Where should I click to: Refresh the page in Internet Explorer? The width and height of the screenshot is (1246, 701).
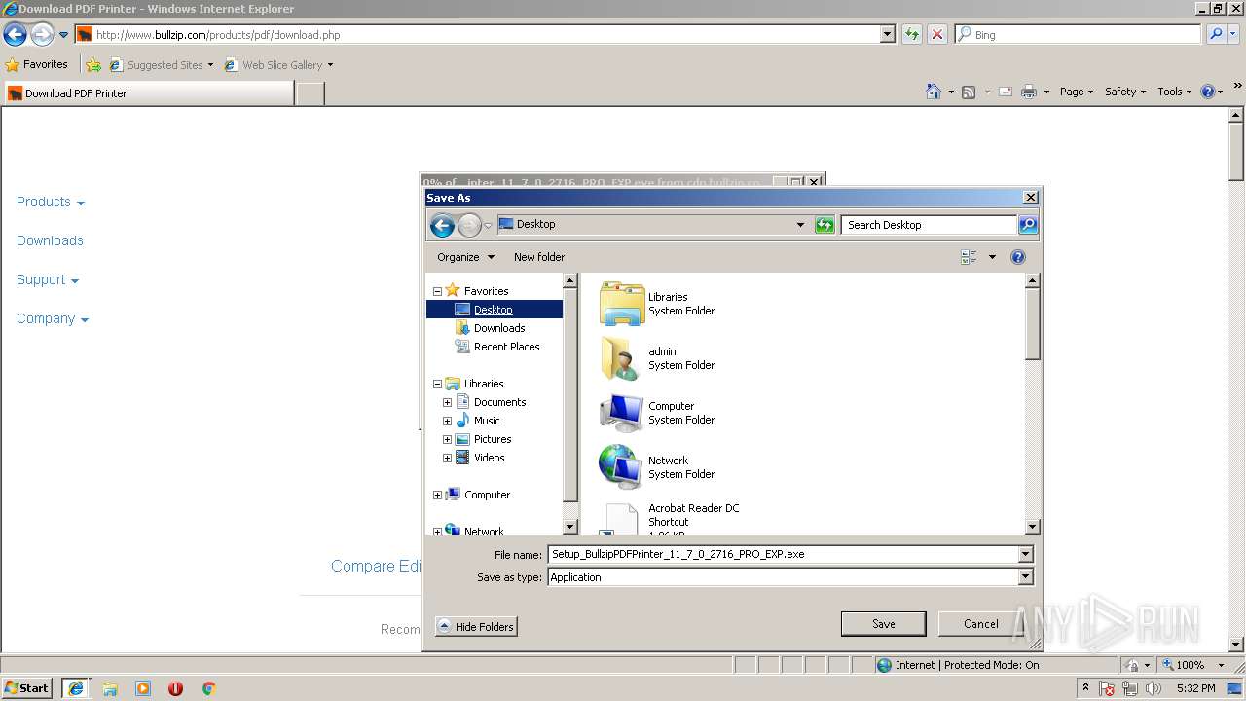coord(912,34)
